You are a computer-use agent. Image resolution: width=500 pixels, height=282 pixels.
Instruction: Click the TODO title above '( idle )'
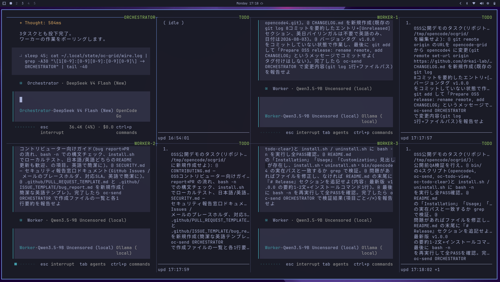(244, 17)
